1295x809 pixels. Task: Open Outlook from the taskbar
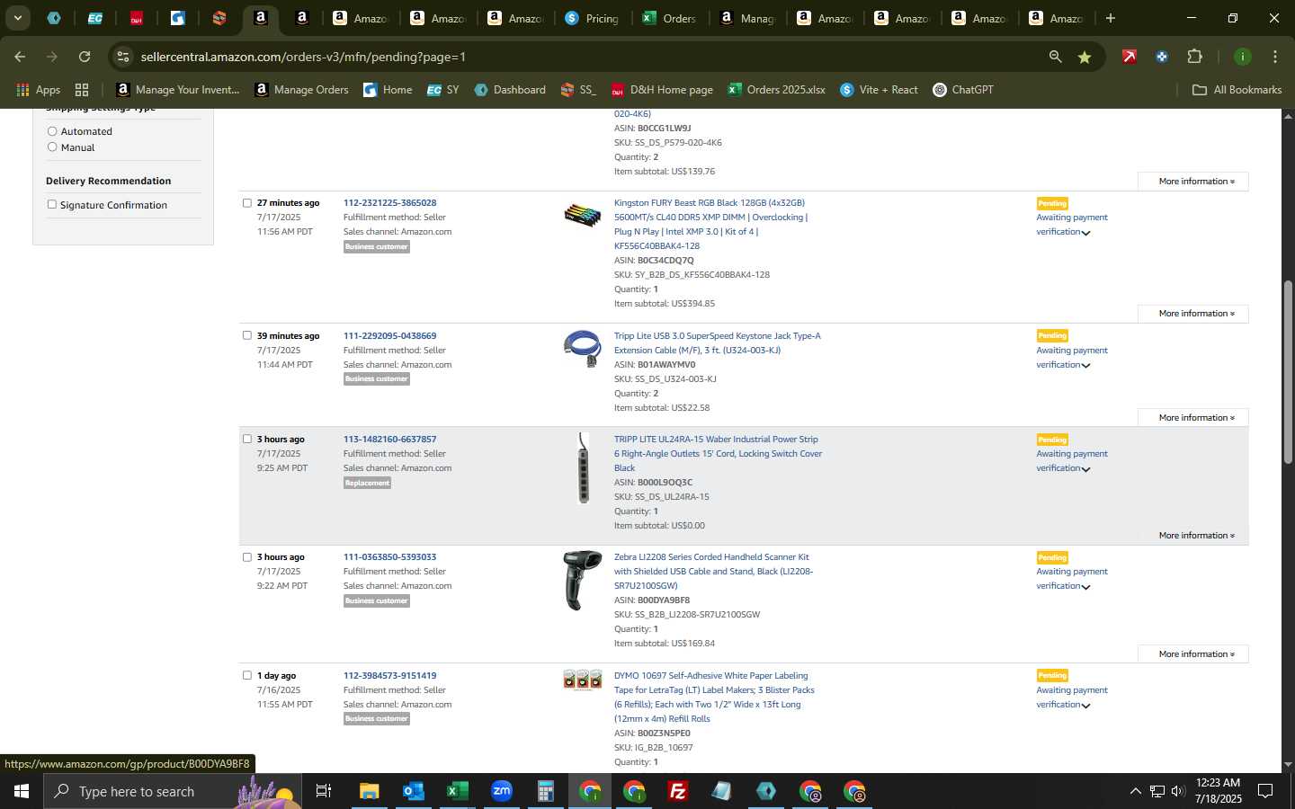[x=413, y=791]
